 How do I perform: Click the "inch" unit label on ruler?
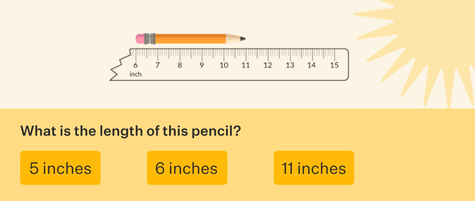tap(135, 74)
